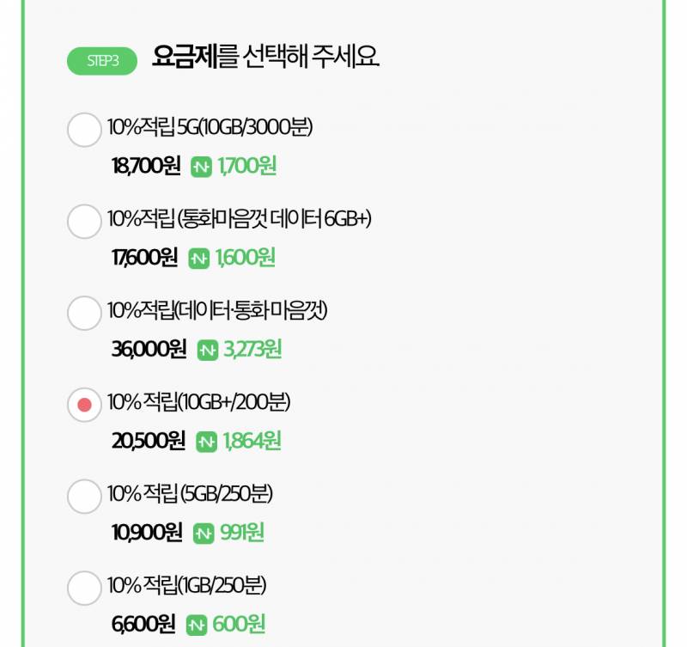Click the selected 10GB+/200분 radio button

click(83, 406)
